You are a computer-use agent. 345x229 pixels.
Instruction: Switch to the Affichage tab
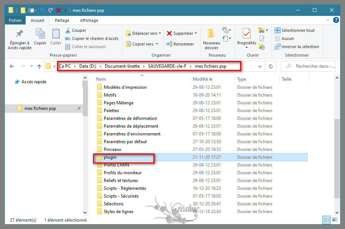pos(89,20)
